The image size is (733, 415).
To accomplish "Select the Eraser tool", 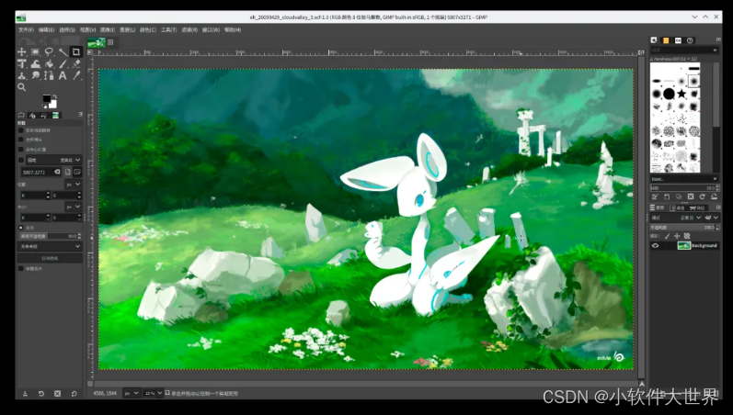I will 76,64.
